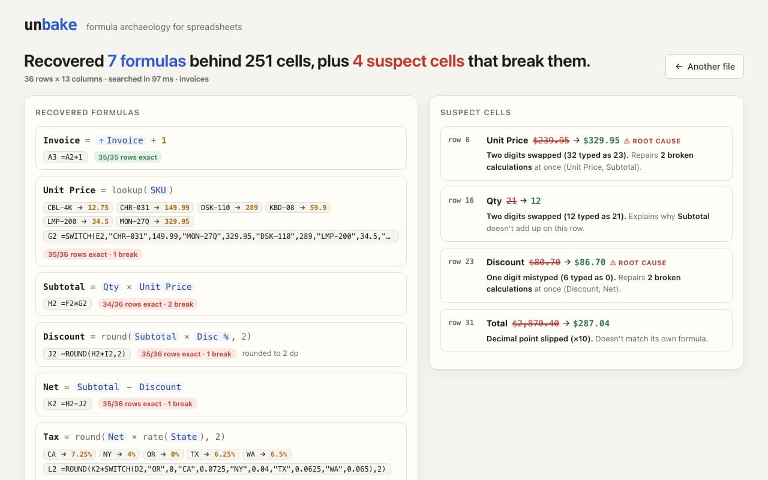Click the G2 =SWITCH formula code
768x480 pixels.
point(221,236)
